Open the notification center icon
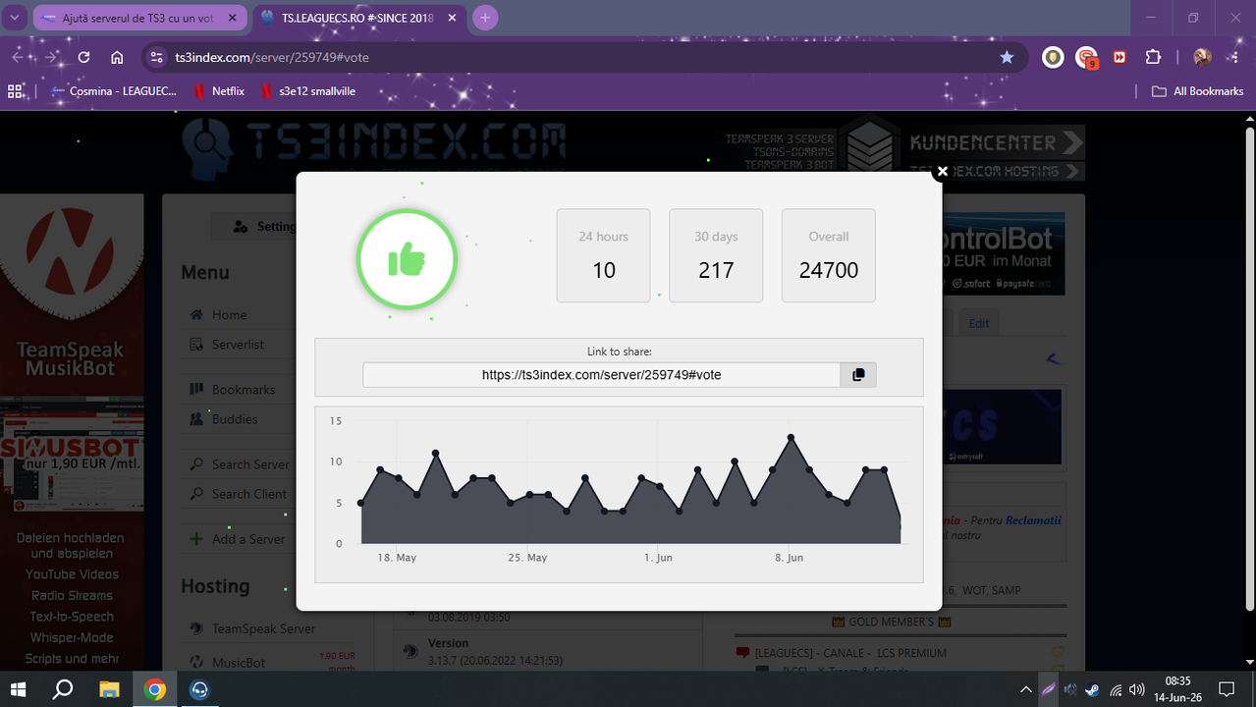Viewport: 1256px width, 707px height. tap(1227, 689)
